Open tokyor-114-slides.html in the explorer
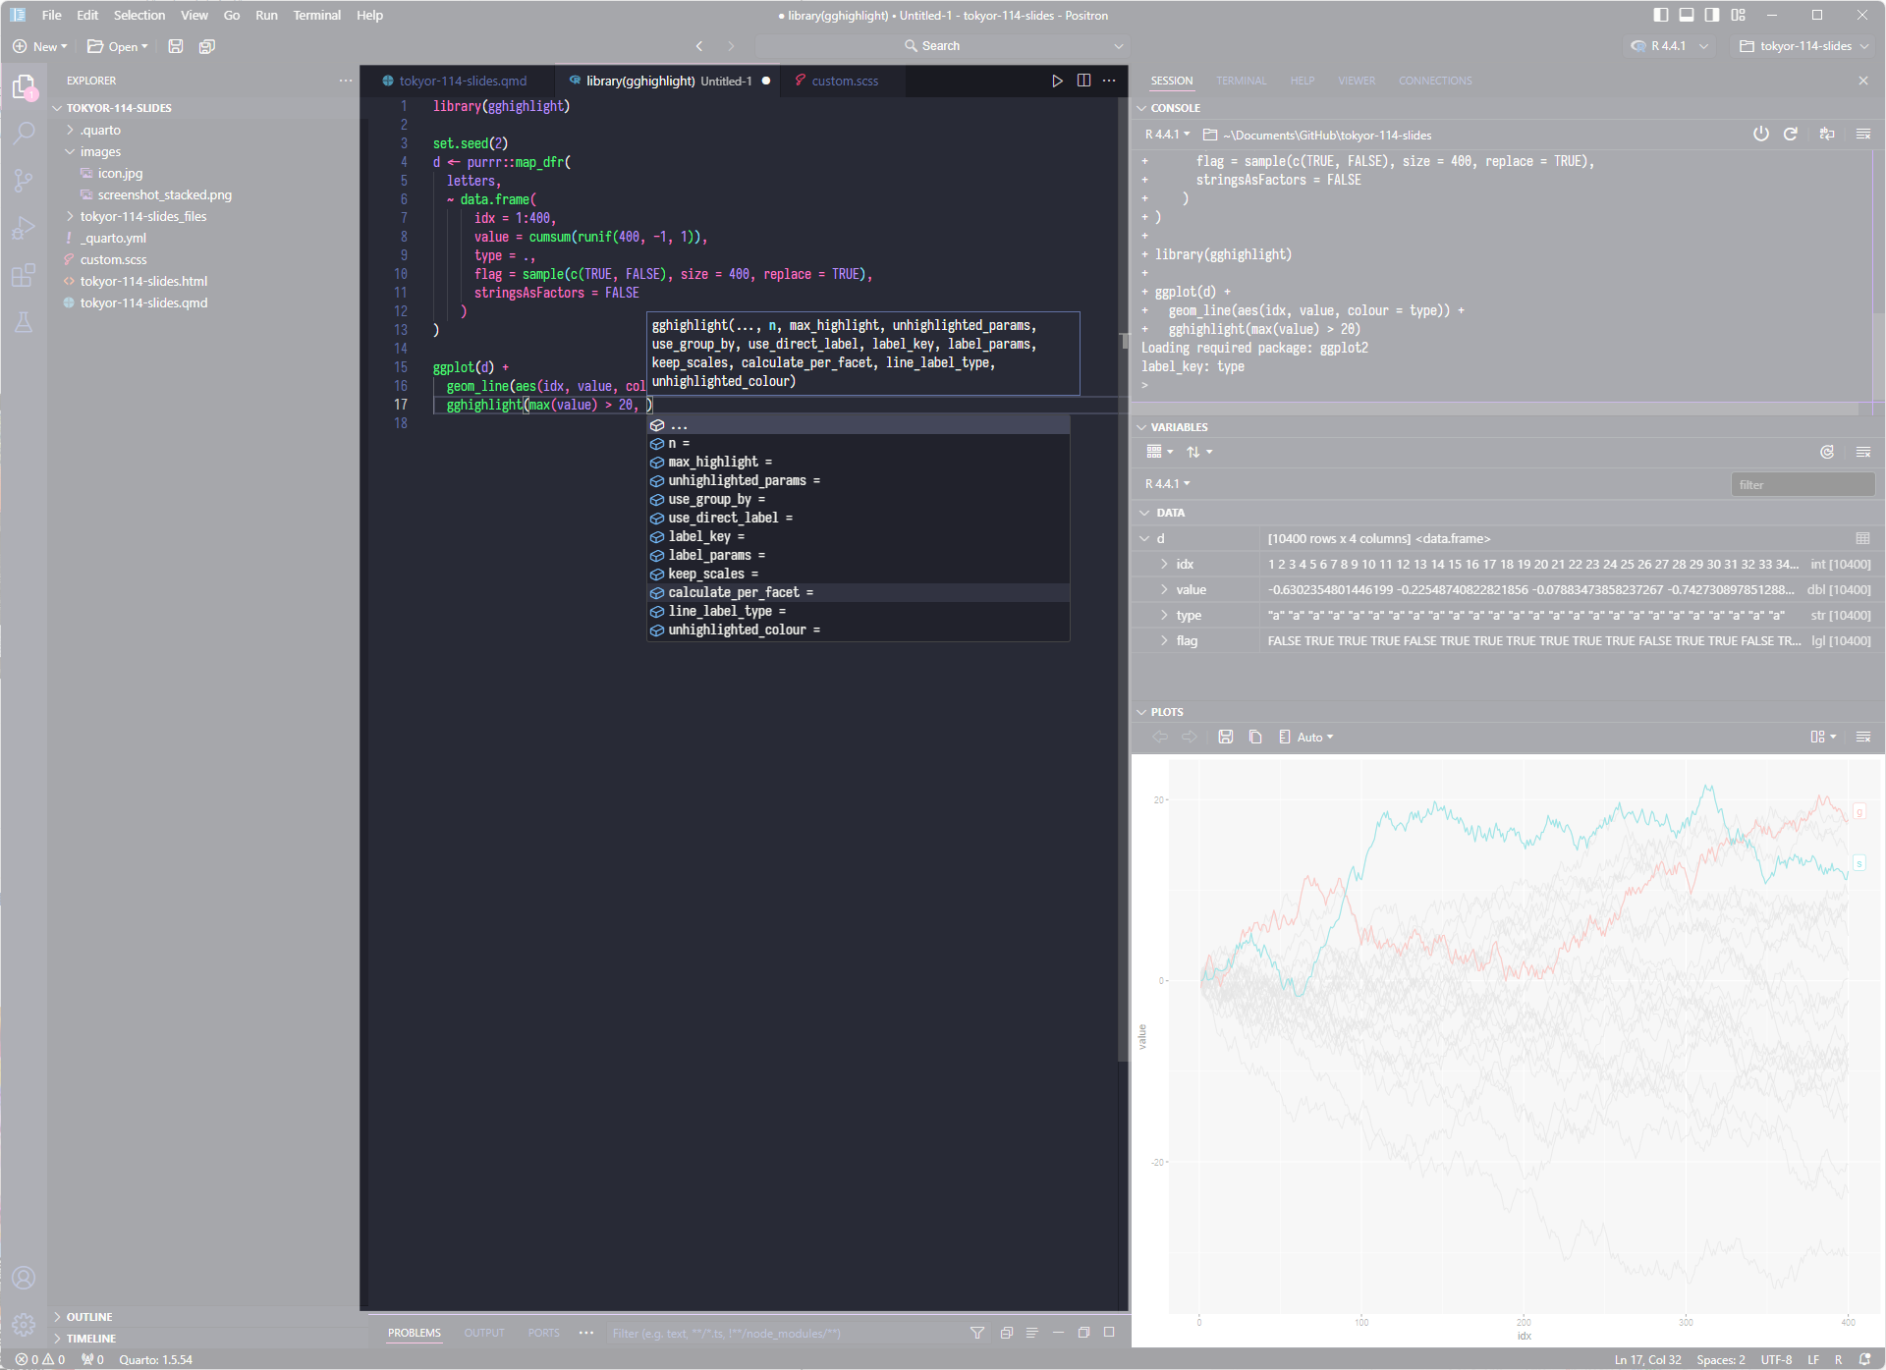 tap(143, 281)
